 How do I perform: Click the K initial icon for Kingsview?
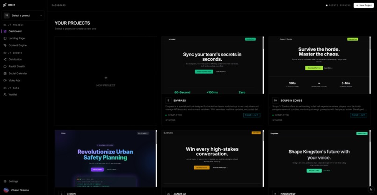[275, 194]
